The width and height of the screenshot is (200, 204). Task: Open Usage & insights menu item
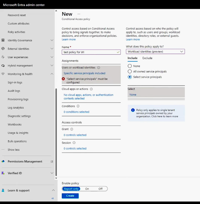pos(18,133)
